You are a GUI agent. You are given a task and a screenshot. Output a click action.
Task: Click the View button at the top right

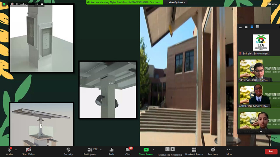point(272,4)
